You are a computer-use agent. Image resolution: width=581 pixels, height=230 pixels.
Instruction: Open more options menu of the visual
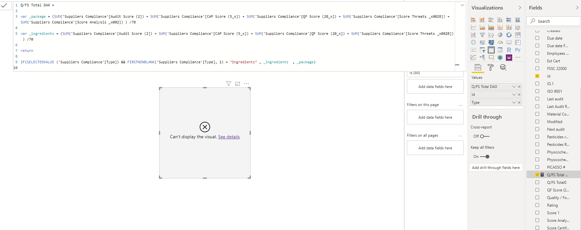[246, 84]
